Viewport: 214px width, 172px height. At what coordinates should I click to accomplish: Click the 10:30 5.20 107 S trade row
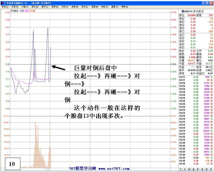[196, 158]
